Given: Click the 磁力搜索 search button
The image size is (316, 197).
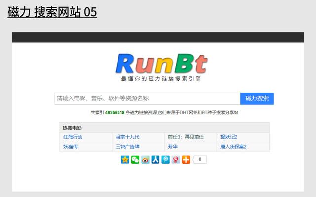Looking at the screenshot, I should click(x=257, y=98).
